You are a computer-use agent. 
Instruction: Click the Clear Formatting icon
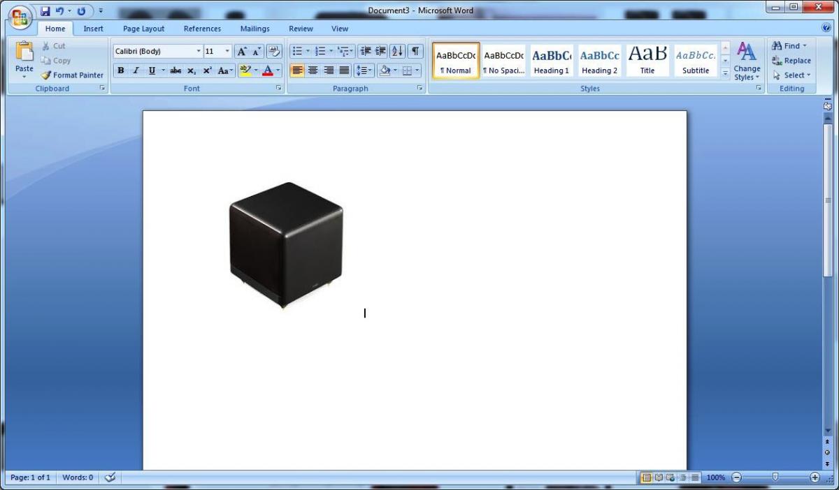pos(274,51)
